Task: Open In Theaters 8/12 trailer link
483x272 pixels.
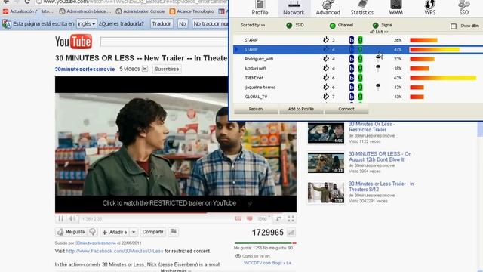Action: 381,187
